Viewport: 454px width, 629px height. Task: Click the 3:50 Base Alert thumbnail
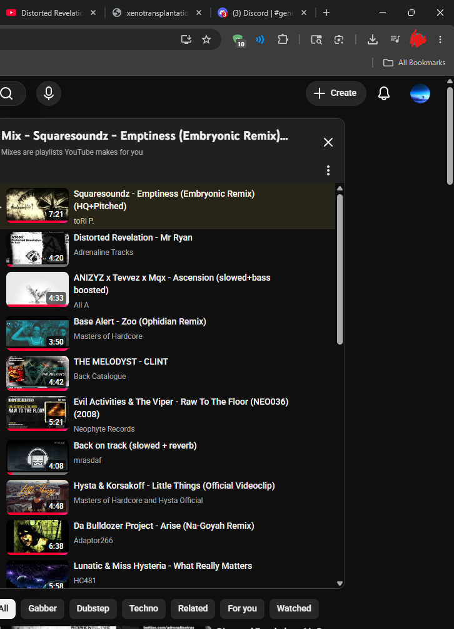click(x=38, y=333)
